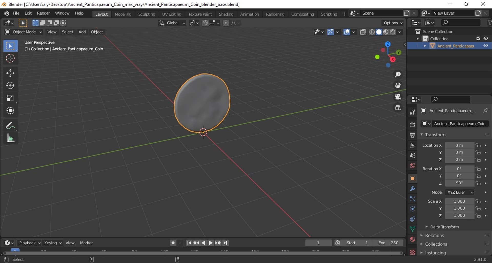
Task: Select the Cursor tool in the toolbar
Action: point(10,59)
